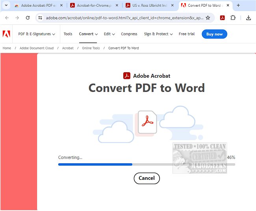Switch to the Acrobat-for-Chrome.pdf tab
256x211 pixels.
pyautogui.click(x=94, y=6)
